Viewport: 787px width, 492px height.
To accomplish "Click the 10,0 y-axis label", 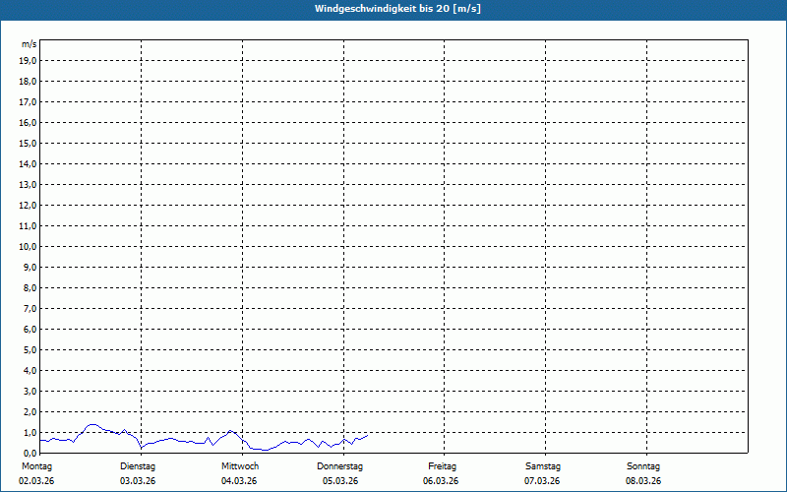I will pos(28,246).
